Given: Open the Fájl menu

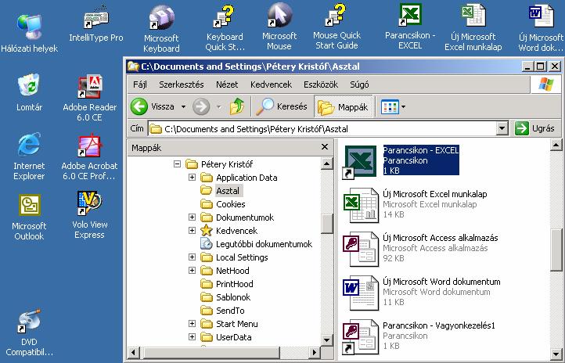Looking at the screenshot, I should [x=140, y=84].
